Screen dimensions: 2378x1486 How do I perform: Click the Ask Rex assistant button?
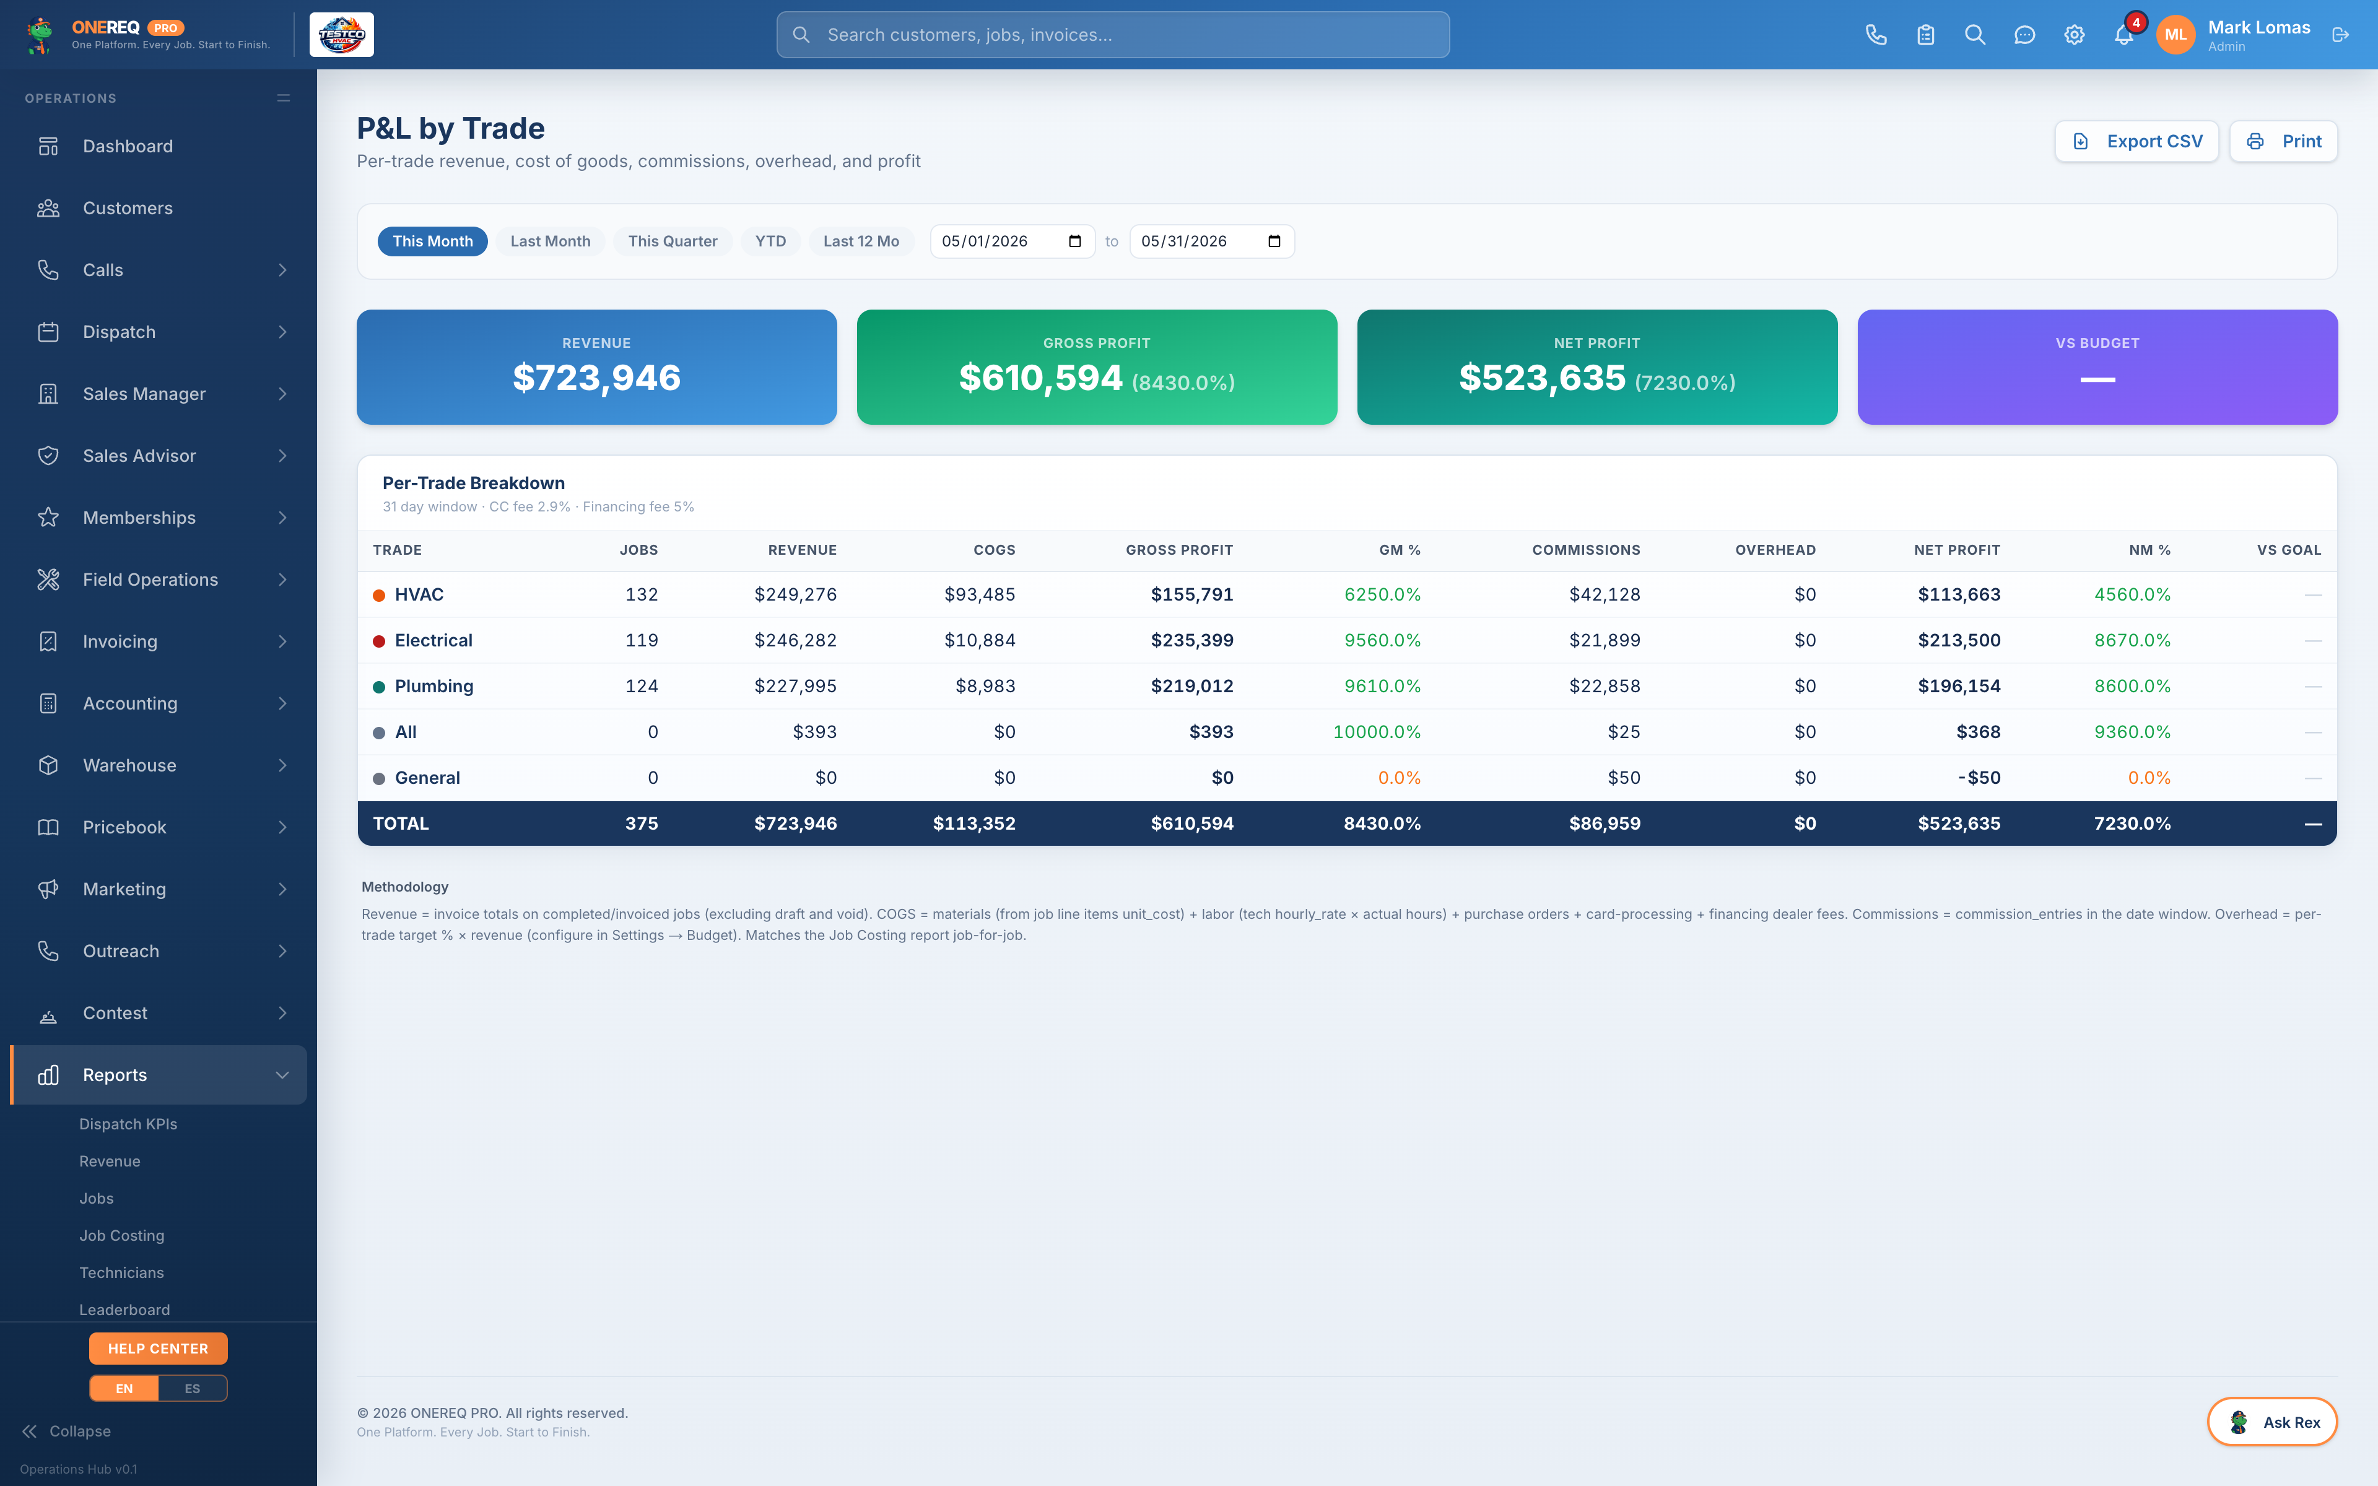pos(2272,1422)
